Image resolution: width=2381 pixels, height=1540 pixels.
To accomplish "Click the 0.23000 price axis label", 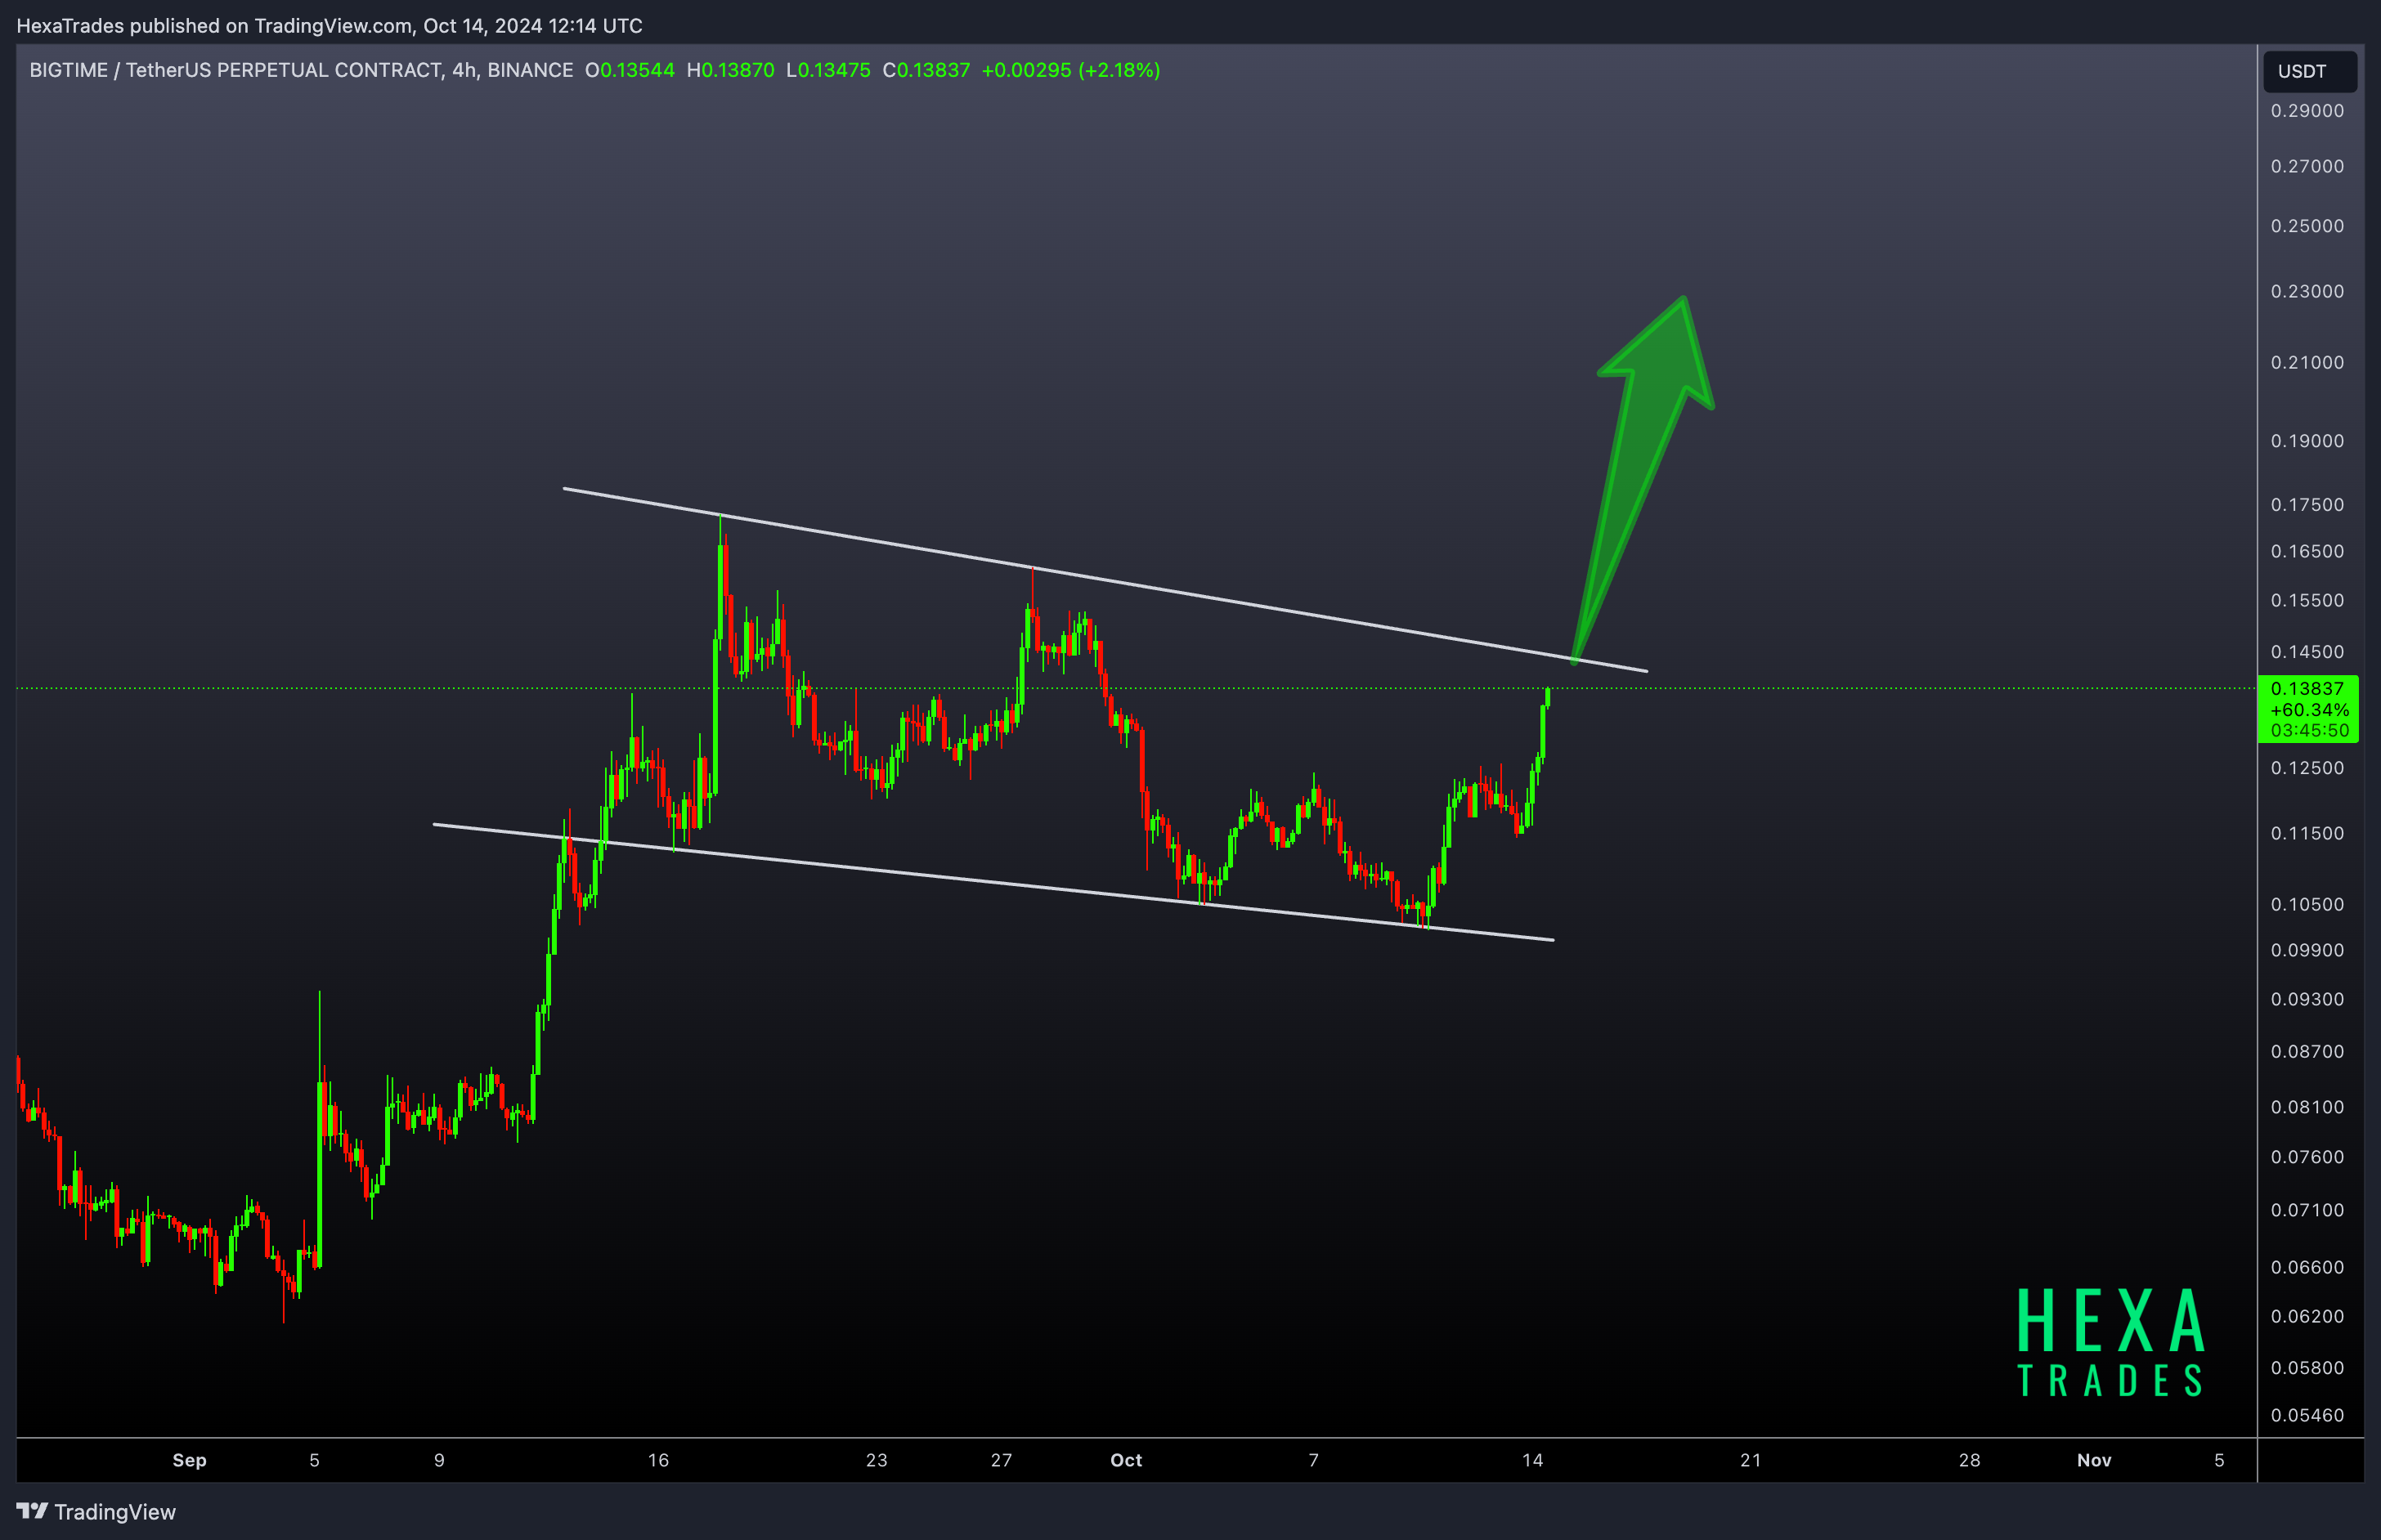I will point(2307,291).
